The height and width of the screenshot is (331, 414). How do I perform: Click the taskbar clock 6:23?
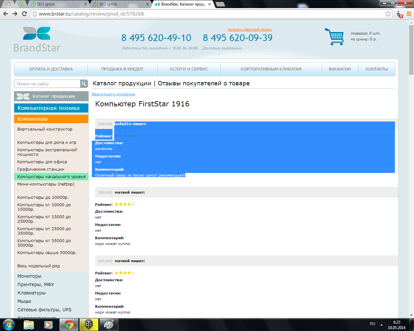point(397,322)
